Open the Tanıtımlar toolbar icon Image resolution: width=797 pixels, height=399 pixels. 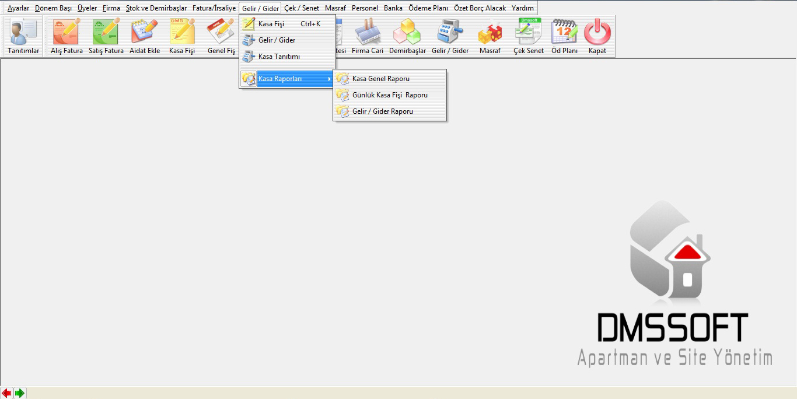tap(23, 36)
